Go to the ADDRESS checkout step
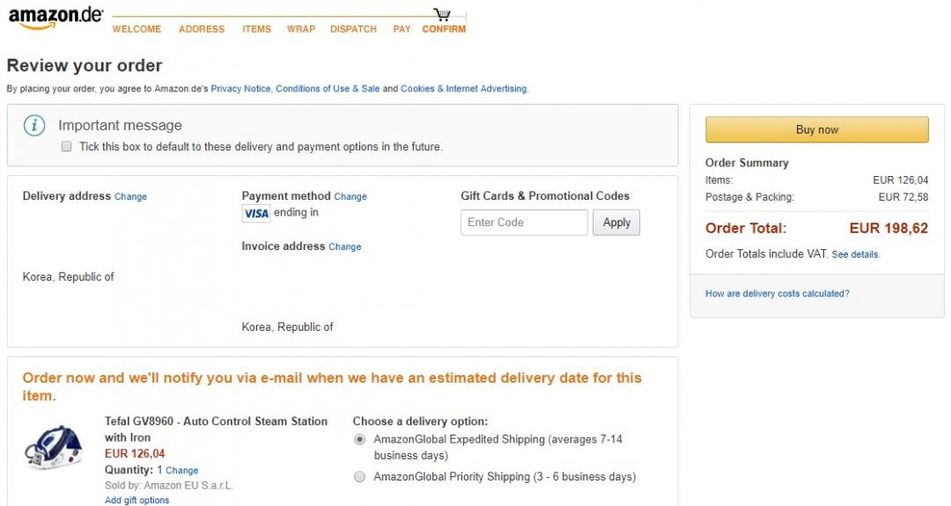Screen dimensions: 951x506 tap(202, 29)
